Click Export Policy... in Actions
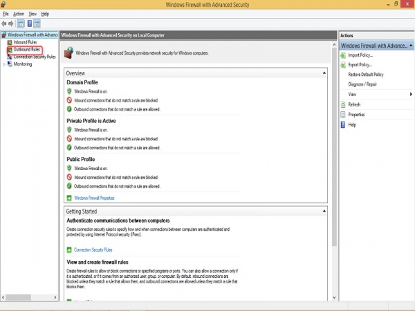 [x=360, y=65]
